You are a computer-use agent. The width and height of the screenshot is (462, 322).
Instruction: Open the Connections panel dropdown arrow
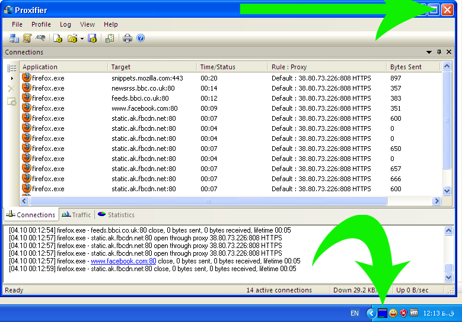pyautogui.click(x=429, y=52)
